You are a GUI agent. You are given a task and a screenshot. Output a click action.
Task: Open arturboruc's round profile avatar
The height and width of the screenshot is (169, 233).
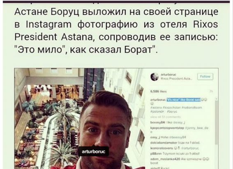click(x=155, y=77)
